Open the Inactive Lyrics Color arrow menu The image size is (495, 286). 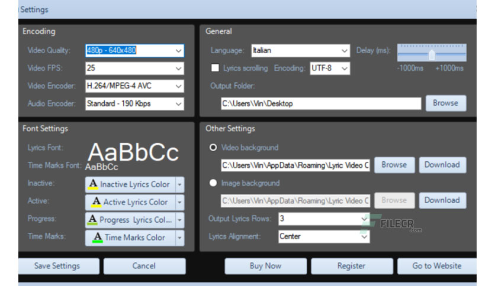click(179, 184)
